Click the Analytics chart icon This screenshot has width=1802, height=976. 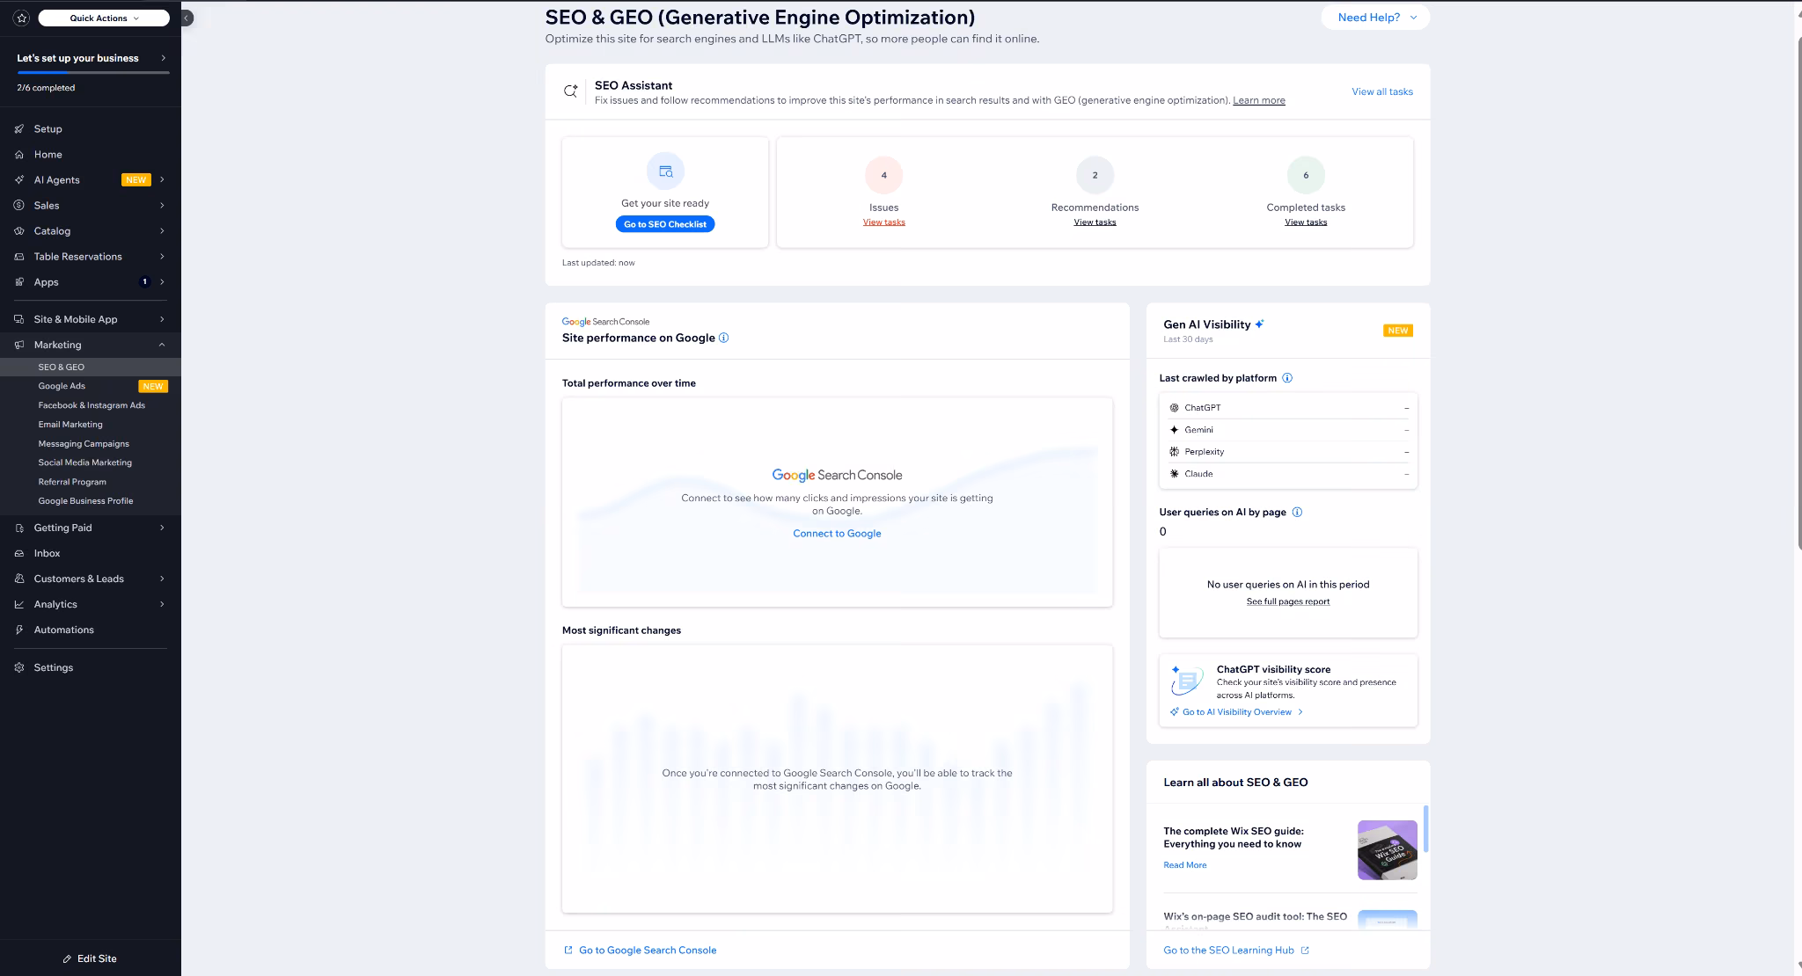(x=19, y=604)
